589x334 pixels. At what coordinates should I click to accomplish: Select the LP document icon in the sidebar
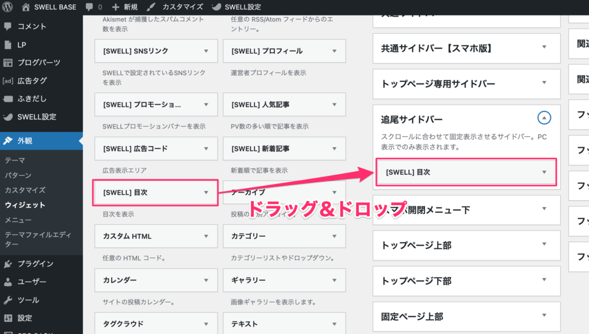tap(7, 44)
